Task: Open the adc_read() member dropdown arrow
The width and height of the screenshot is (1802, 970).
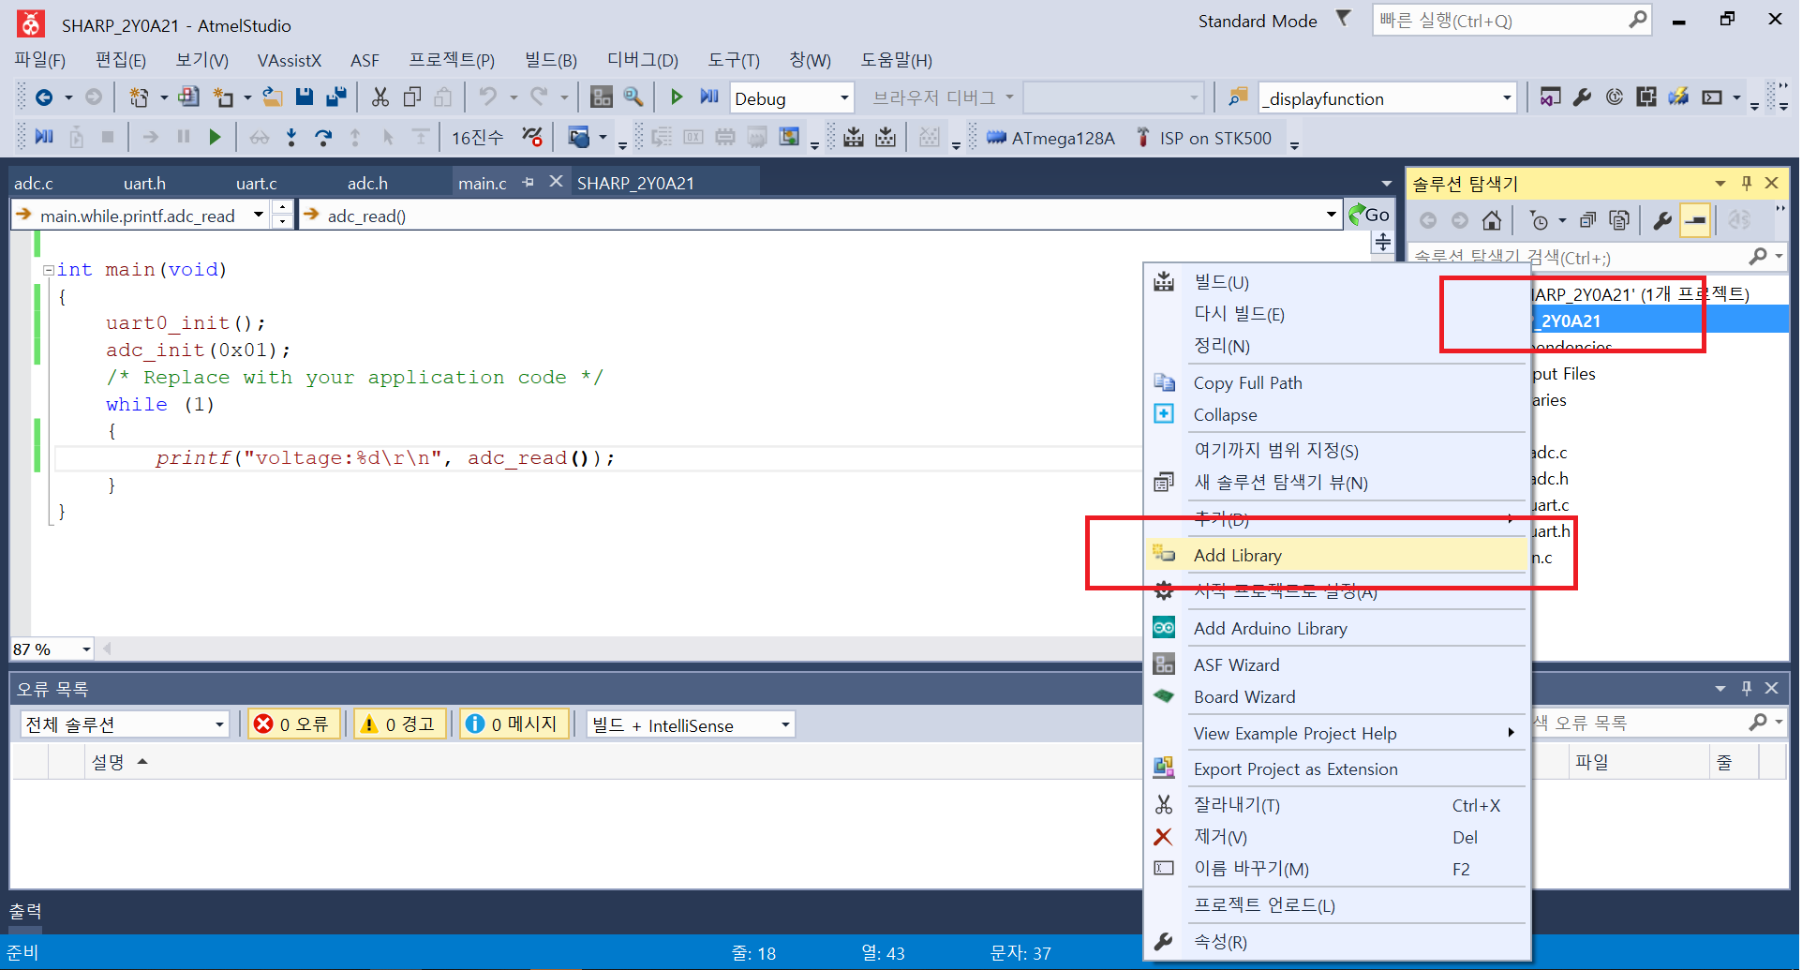Action: [x=1331, y=215]
